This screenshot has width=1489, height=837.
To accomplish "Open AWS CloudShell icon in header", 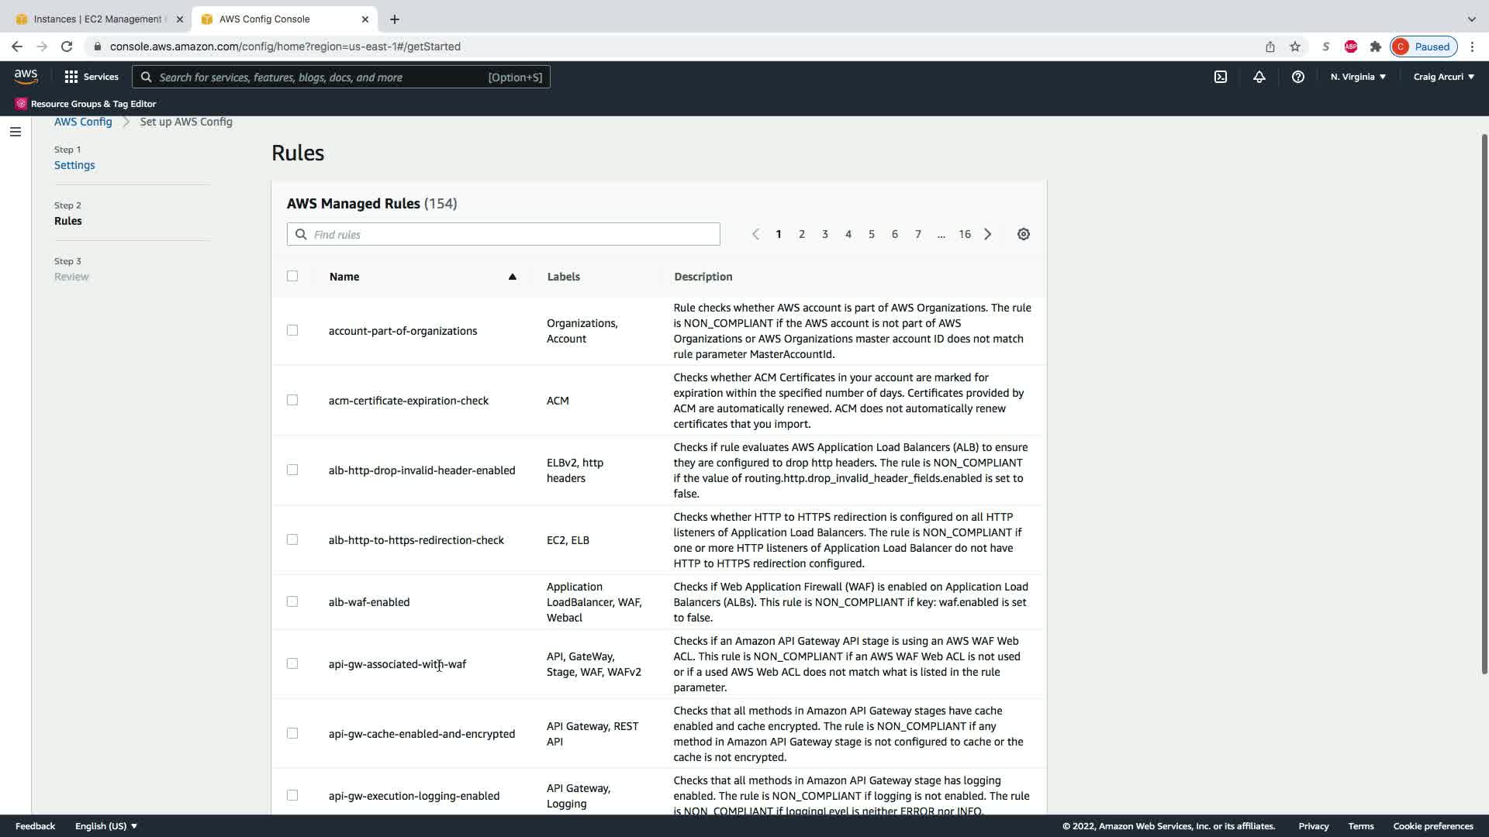I will (1221, 77).
